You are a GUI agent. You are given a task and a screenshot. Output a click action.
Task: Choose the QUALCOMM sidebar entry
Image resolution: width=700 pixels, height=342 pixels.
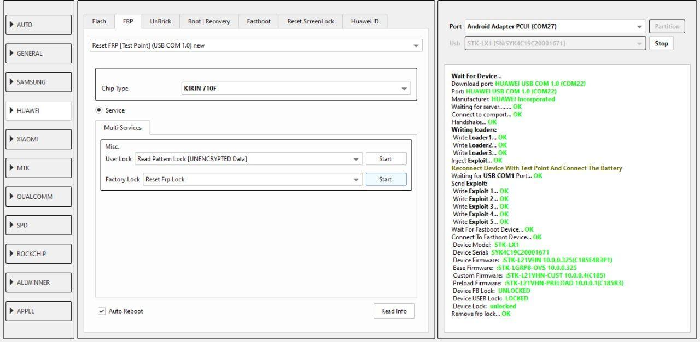pyautogui.click(x=38, y=197)
